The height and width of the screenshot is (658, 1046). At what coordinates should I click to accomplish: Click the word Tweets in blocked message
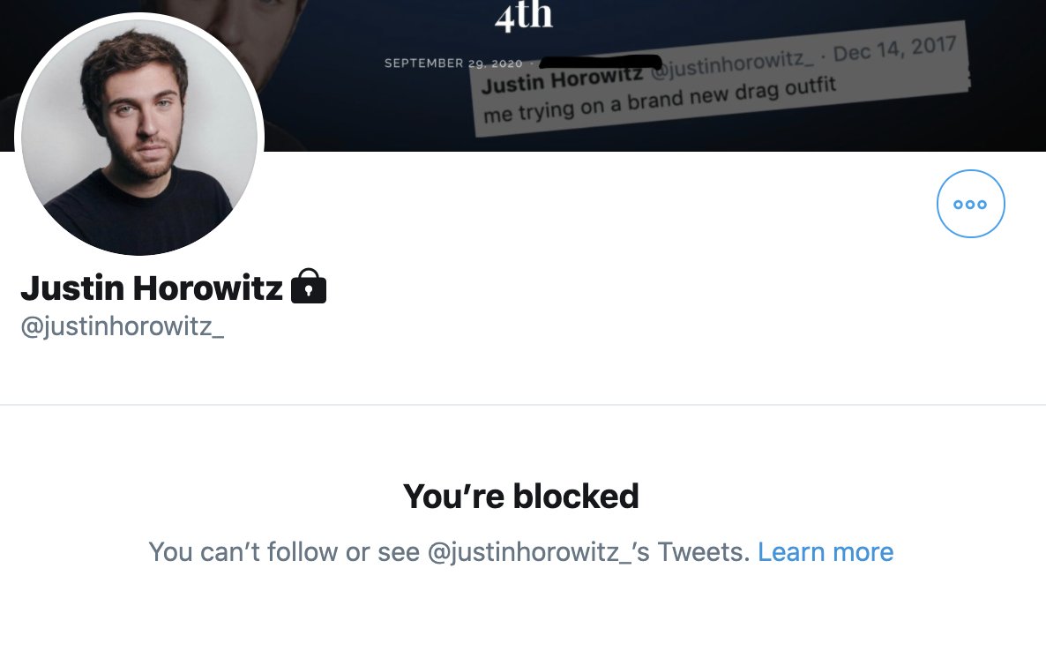(704, 552)
